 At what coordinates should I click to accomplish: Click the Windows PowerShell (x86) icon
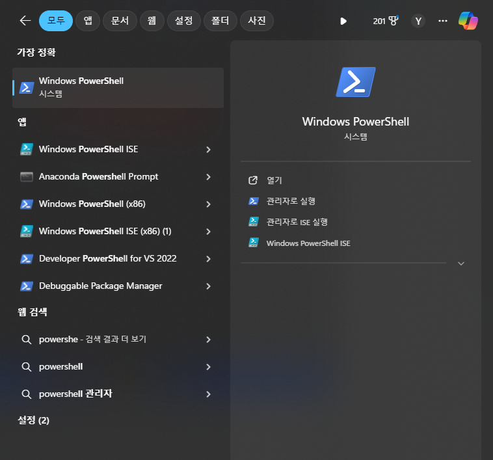[x=27, y=204]
